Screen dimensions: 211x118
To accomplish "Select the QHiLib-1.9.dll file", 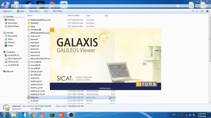I will 36,71.
